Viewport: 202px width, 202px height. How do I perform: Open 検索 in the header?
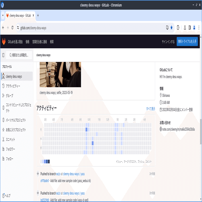[x=52, y=42]
